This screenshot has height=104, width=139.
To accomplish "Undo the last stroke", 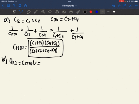I will point(114,6).
